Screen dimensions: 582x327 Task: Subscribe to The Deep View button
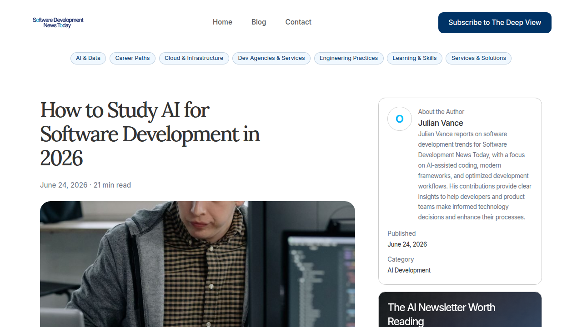coord(495,23)
